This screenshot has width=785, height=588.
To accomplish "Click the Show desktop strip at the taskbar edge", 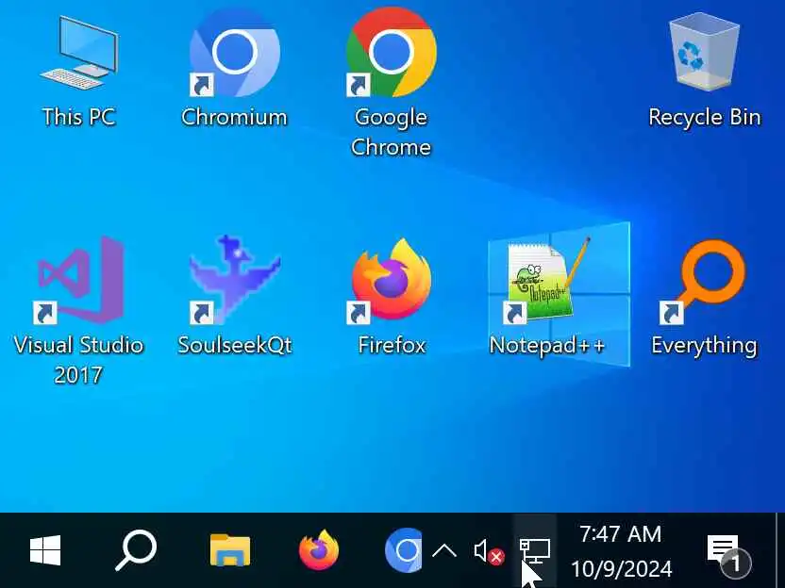I will click(780, 550).
